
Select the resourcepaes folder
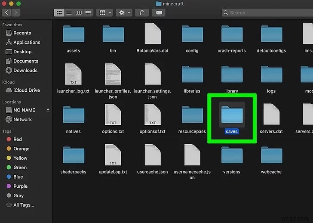pos(192,115)
